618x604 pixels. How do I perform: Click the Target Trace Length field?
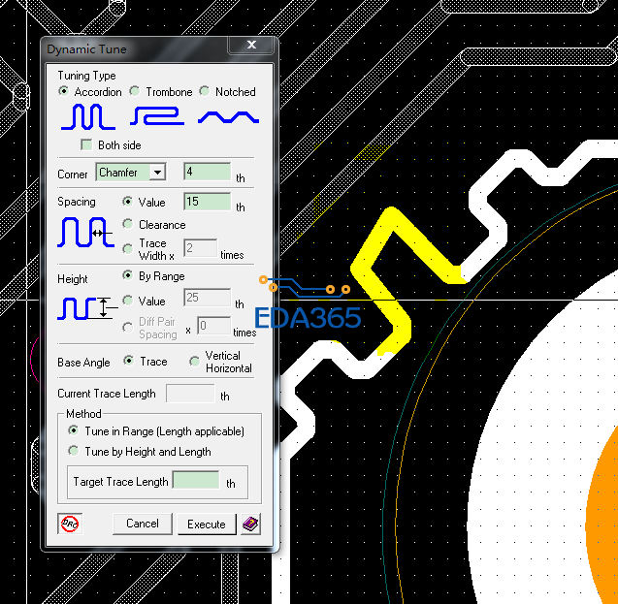[x=196, y=480]
